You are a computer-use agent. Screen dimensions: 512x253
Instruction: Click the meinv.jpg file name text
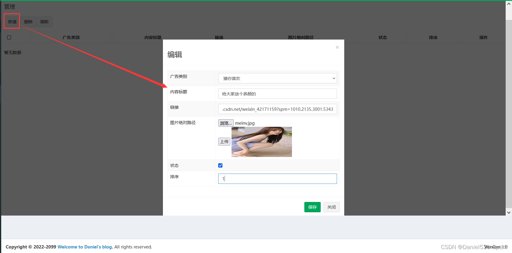(245, 123)
